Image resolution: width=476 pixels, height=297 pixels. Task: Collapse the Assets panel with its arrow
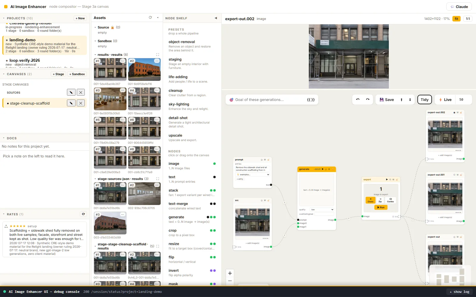coord(158,18)
